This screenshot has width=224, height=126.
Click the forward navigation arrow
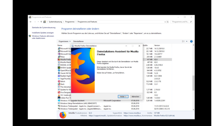(35, 22)
